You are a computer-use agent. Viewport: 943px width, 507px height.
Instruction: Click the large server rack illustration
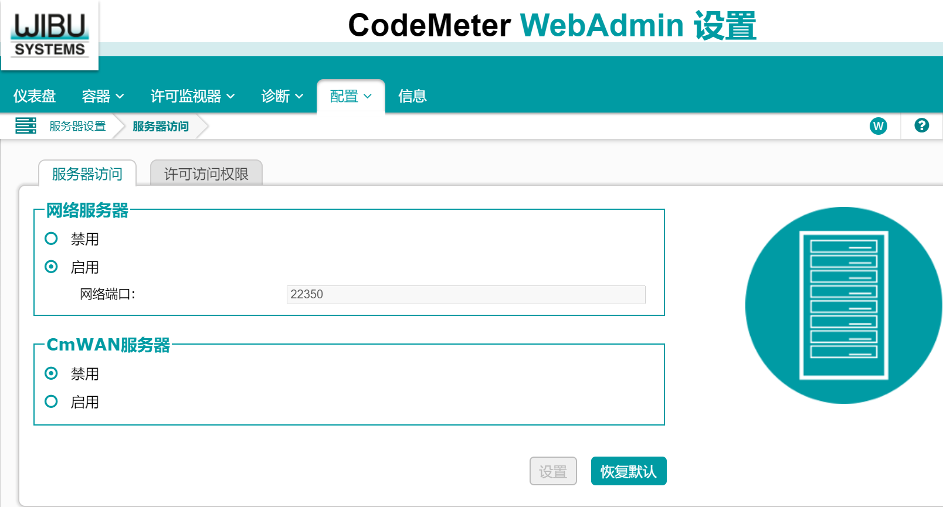pos(843,305)
